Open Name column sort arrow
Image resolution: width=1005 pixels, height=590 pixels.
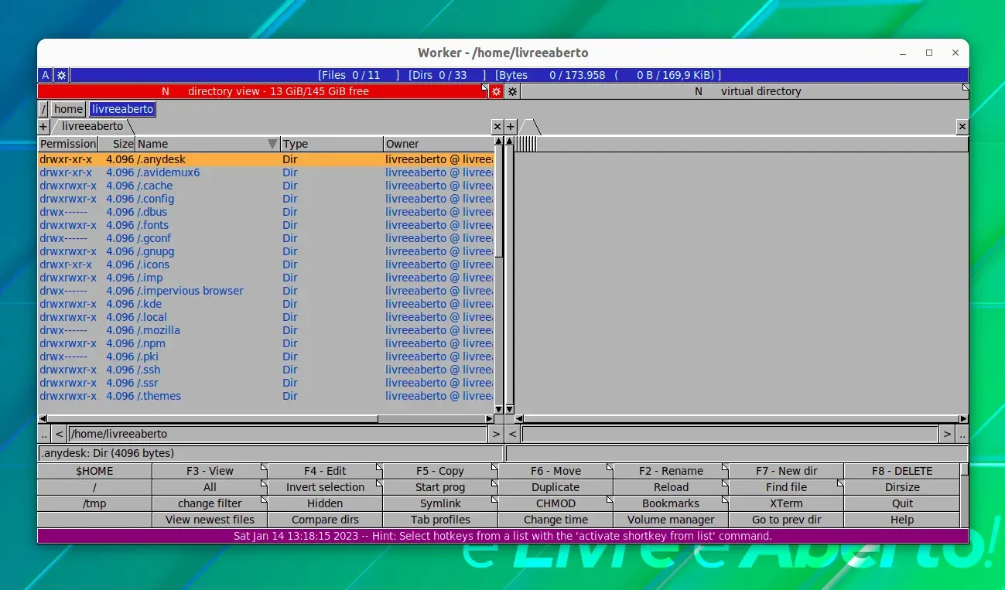[x=272, y=144]
